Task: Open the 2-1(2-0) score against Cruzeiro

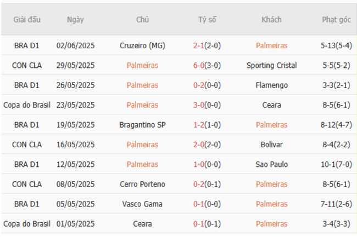Action: tap(207, 46)
